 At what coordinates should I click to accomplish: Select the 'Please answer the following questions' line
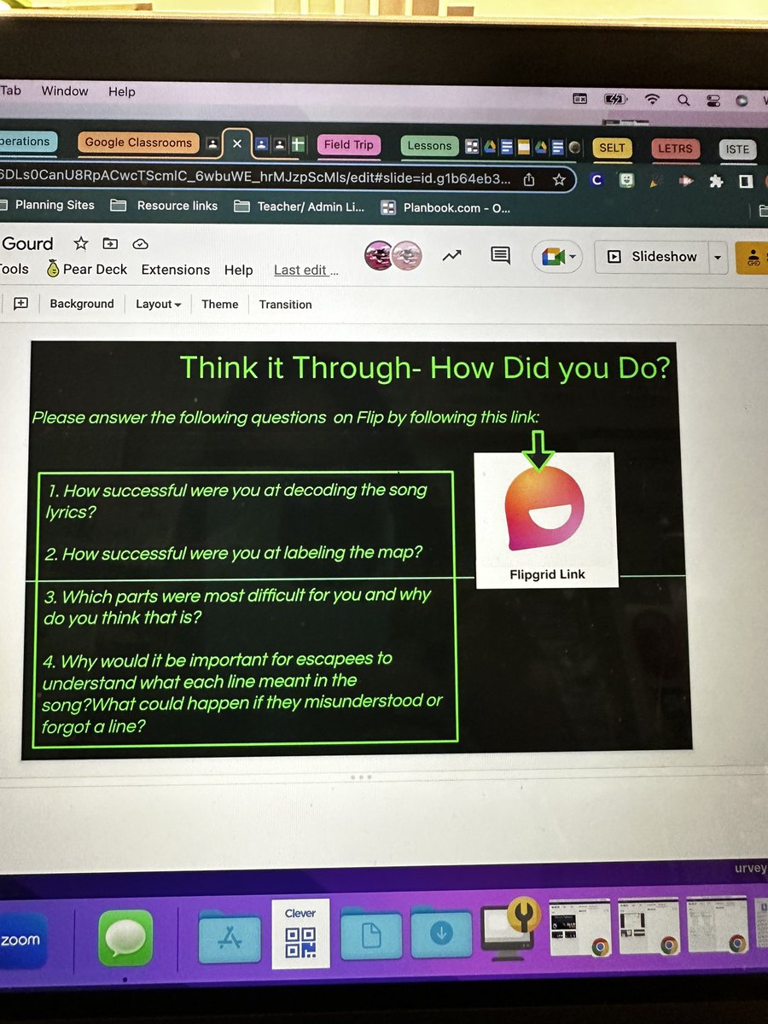pos(285,417)
